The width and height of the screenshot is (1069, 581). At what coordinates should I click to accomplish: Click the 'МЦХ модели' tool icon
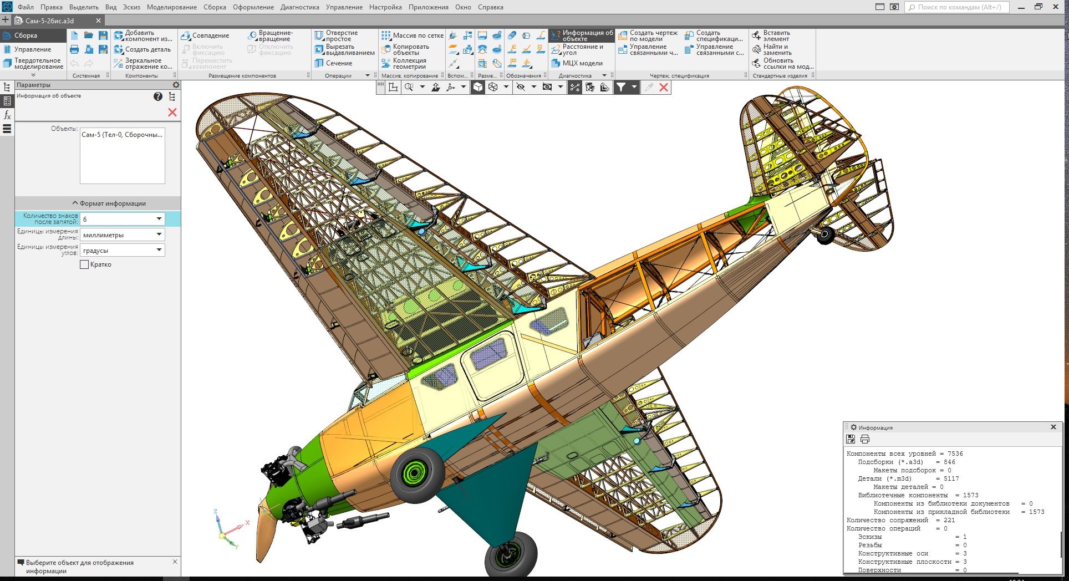pyautogui.click(x=556, y=63)
